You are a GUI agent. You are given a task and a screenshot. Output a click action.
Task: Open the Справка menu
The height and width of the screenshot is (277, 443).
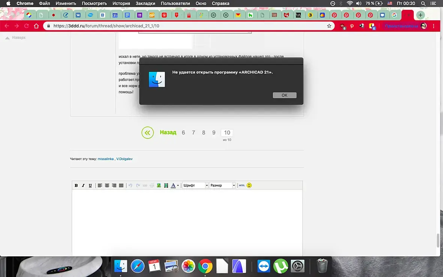(221, 3)
